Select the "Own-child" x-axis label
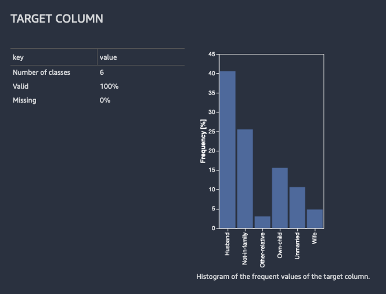Image resolution: width=386 pixels, height=294 pixels. point(280,246)
